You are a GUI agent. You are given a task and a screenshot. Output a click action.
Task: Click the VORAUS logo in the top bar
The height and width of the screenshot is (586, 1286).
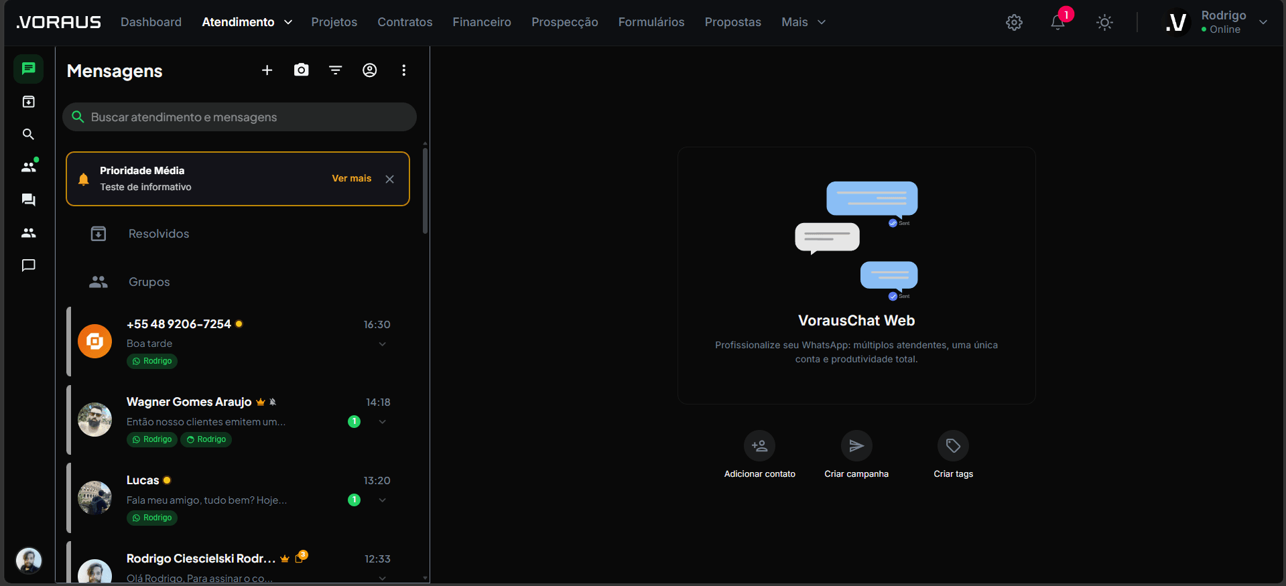[x=58, y=22]
